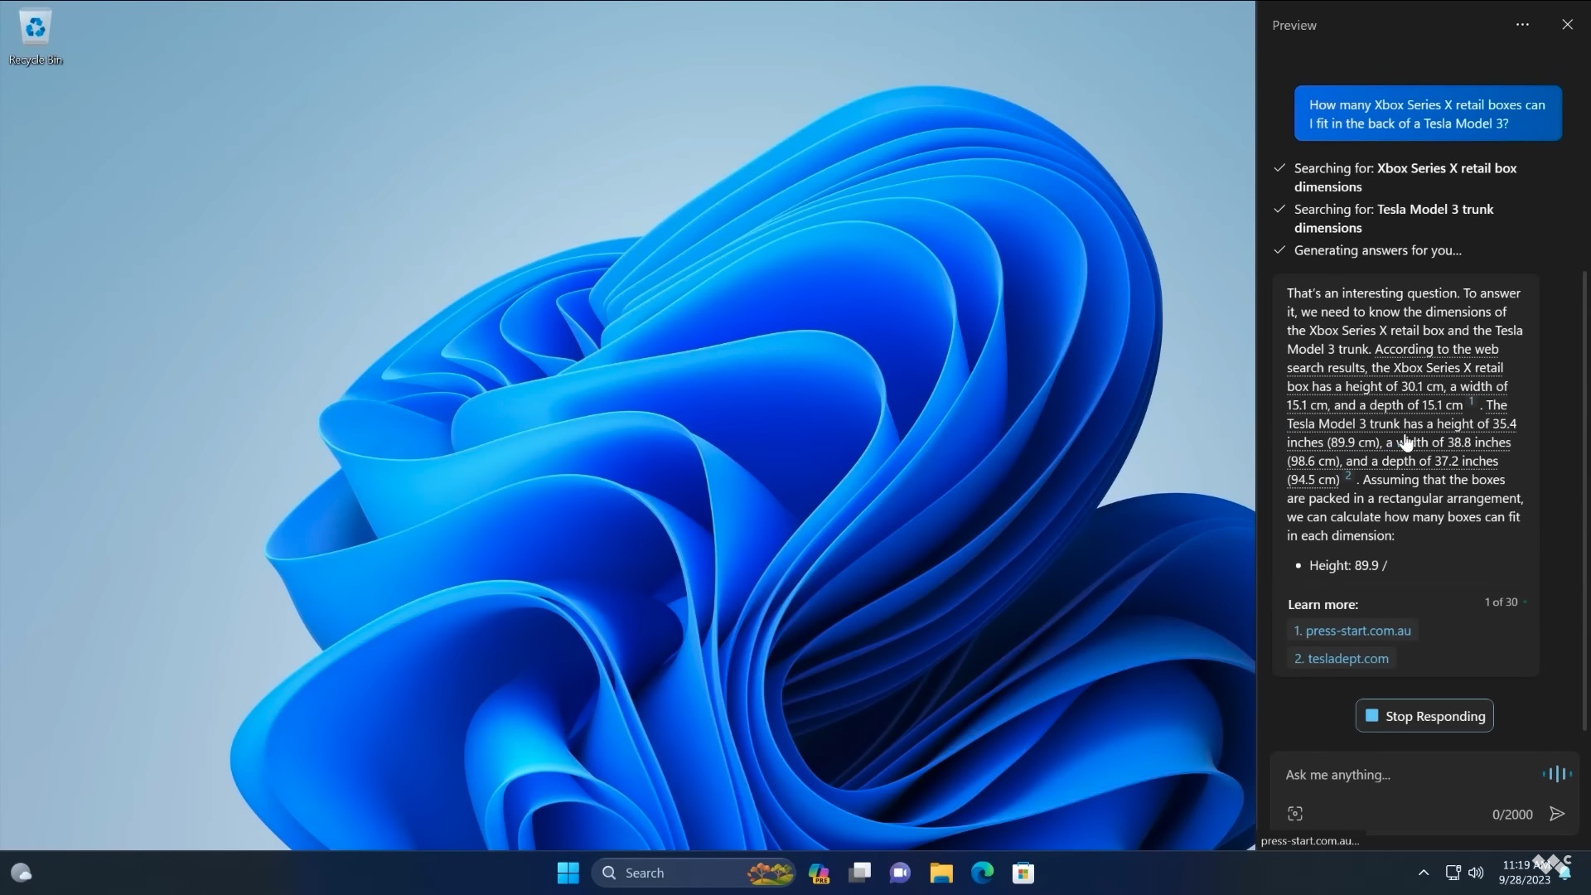1591x895 pixels.
Task: Close the Copilot Preview panel
Action: pyautogui.click(x=1567, y=25)
